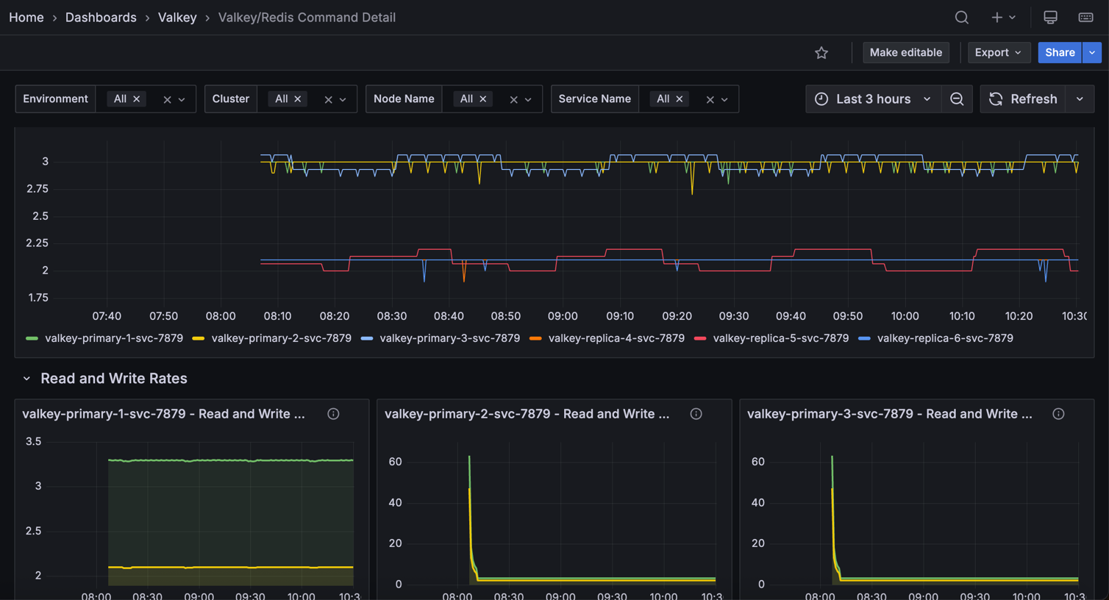Image resolution: width=1109 pixels, height=600 pixels.
Task: Star this dashboard as a favorite
Action: click(x=821, y=52)
